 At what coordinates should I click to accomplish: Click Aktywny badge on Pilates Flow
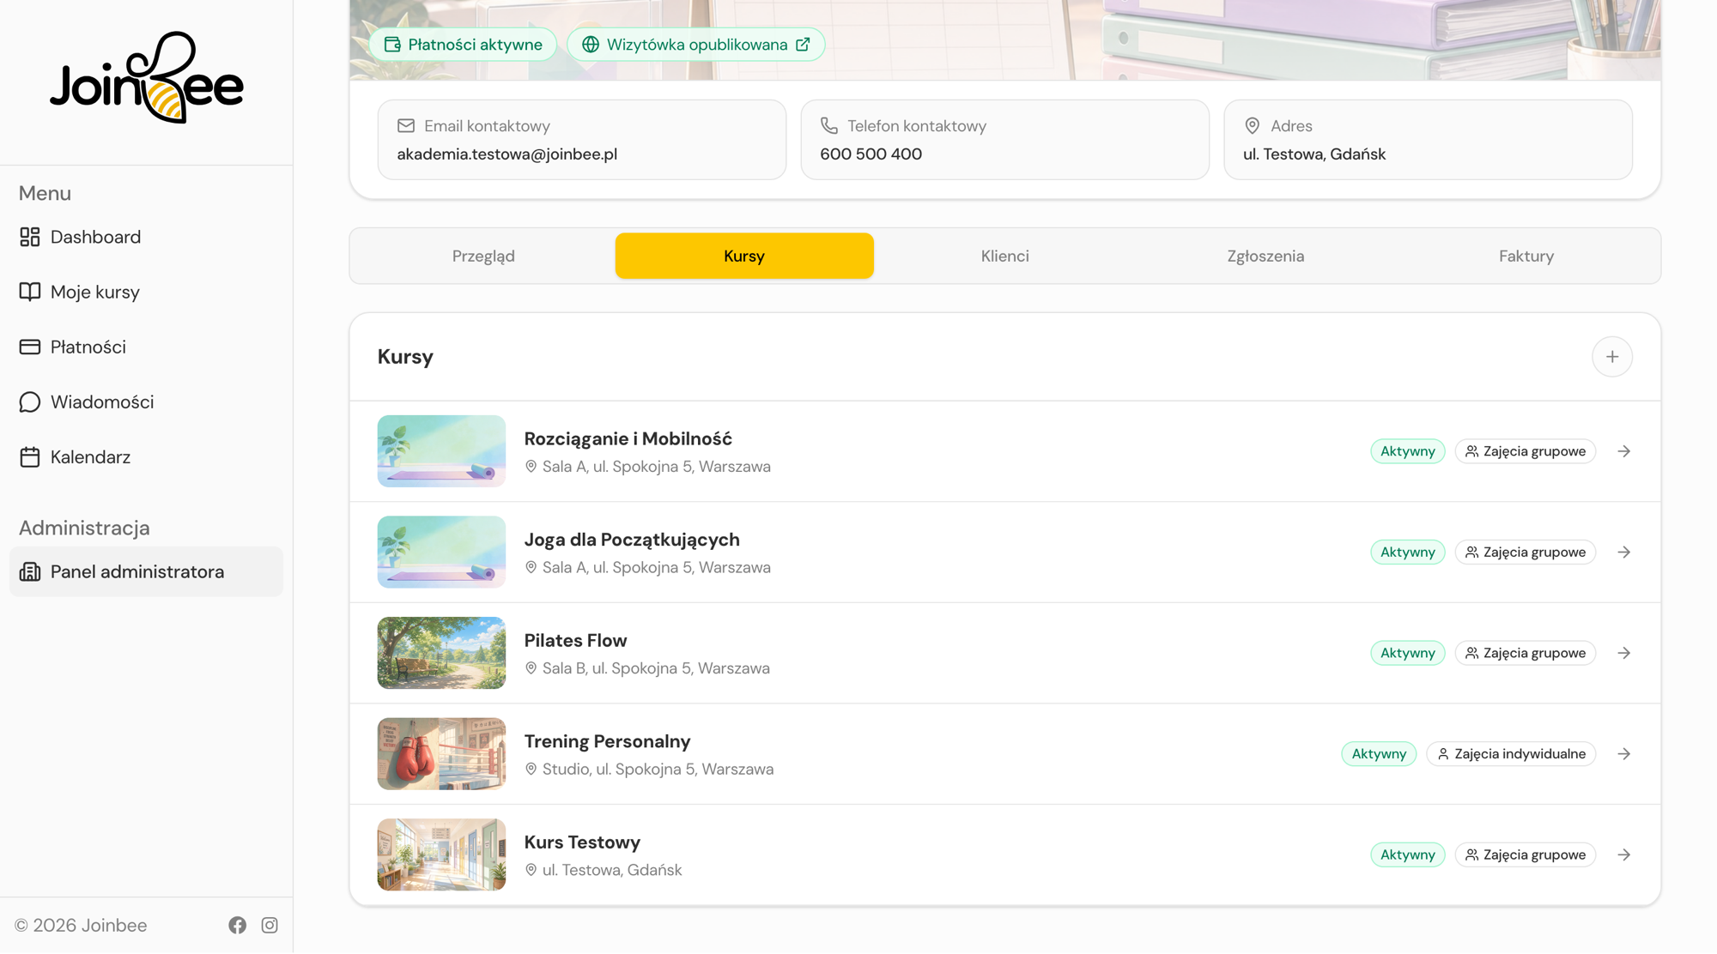pyautogui.click(x=1408, y=653)
